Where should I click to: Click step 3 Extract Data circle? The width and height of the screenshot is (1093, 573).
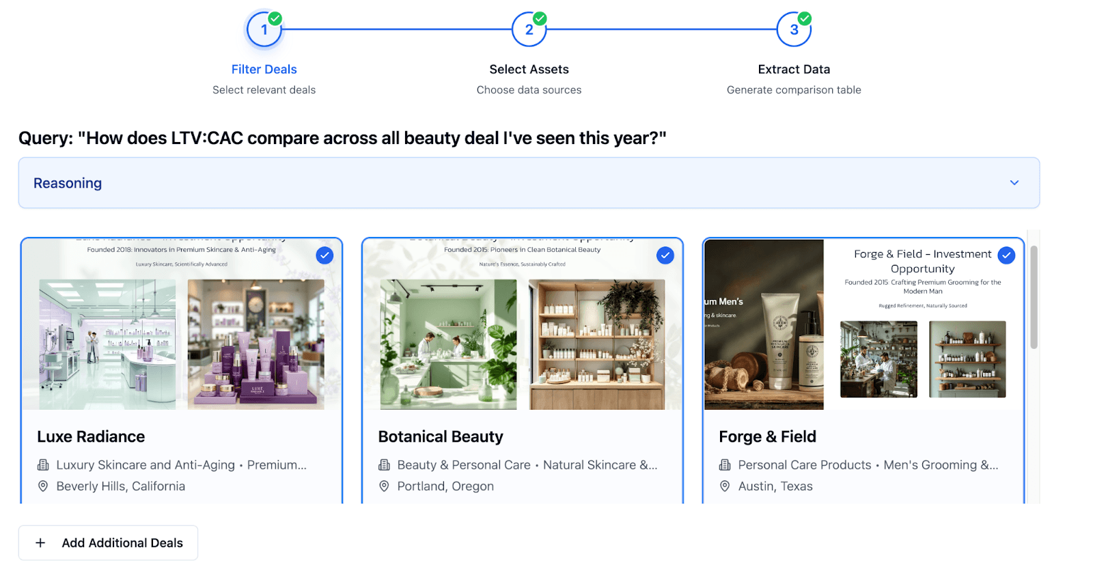coord(794,29)
